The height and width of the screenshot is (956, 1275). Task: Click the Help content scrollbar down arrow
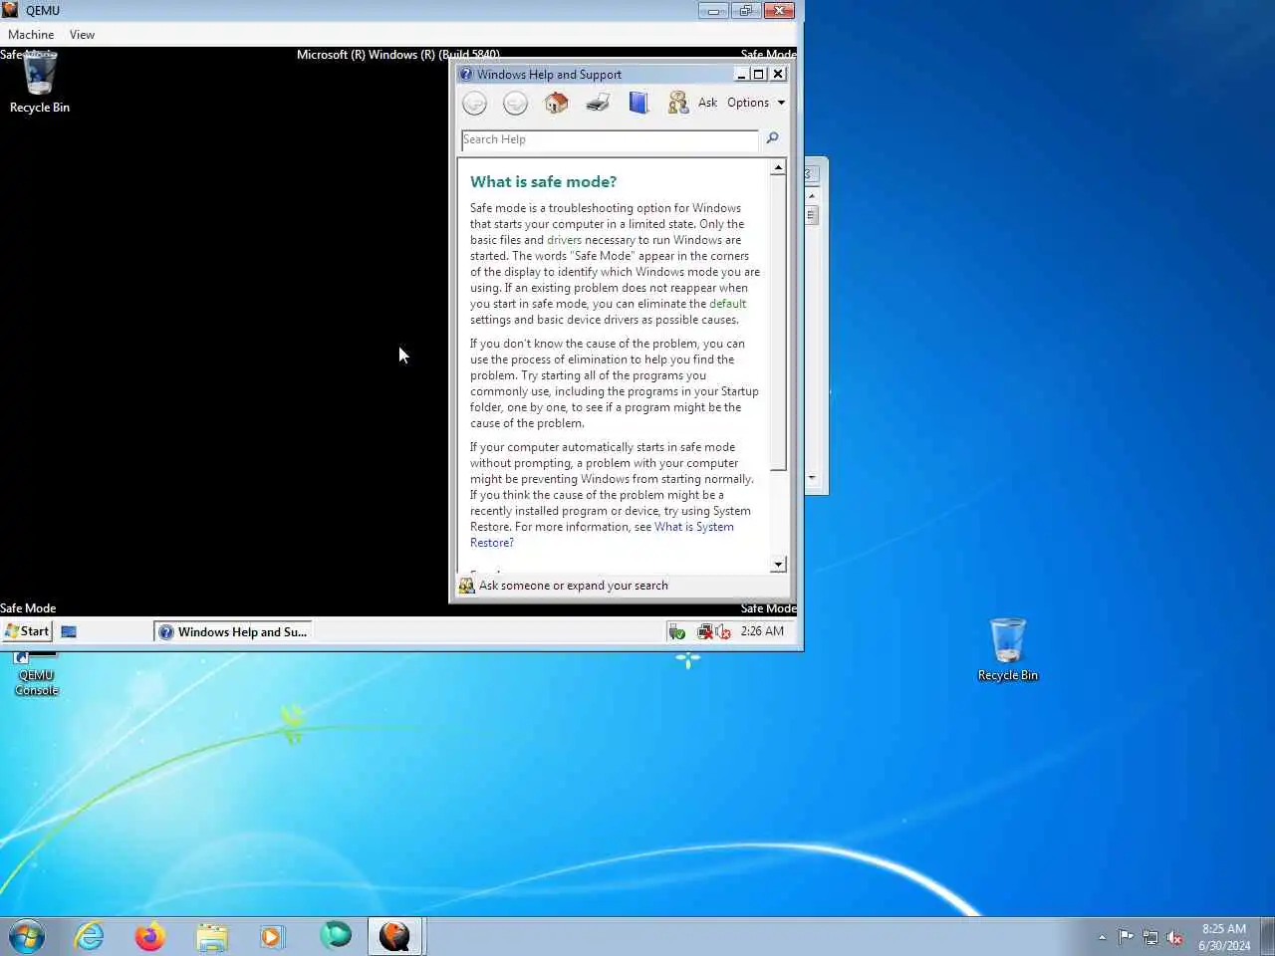pos(778,565)
